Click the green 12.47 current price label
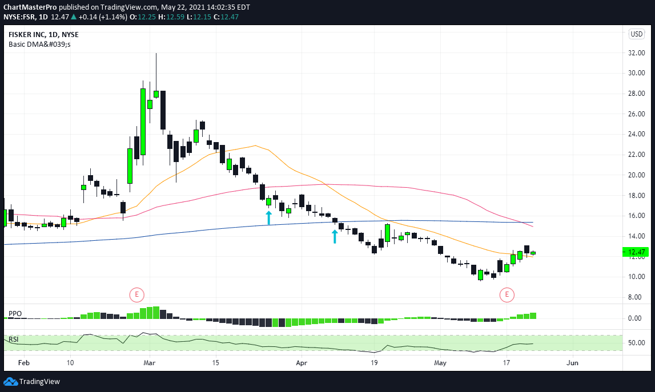This screenshot has height=392, width=655. point(636,252)
